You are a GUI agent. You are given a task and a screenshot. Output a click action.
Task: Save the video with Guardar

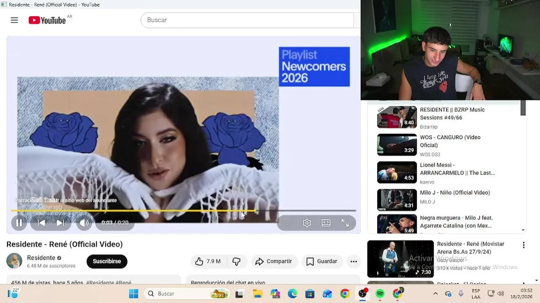click(322, 261)
